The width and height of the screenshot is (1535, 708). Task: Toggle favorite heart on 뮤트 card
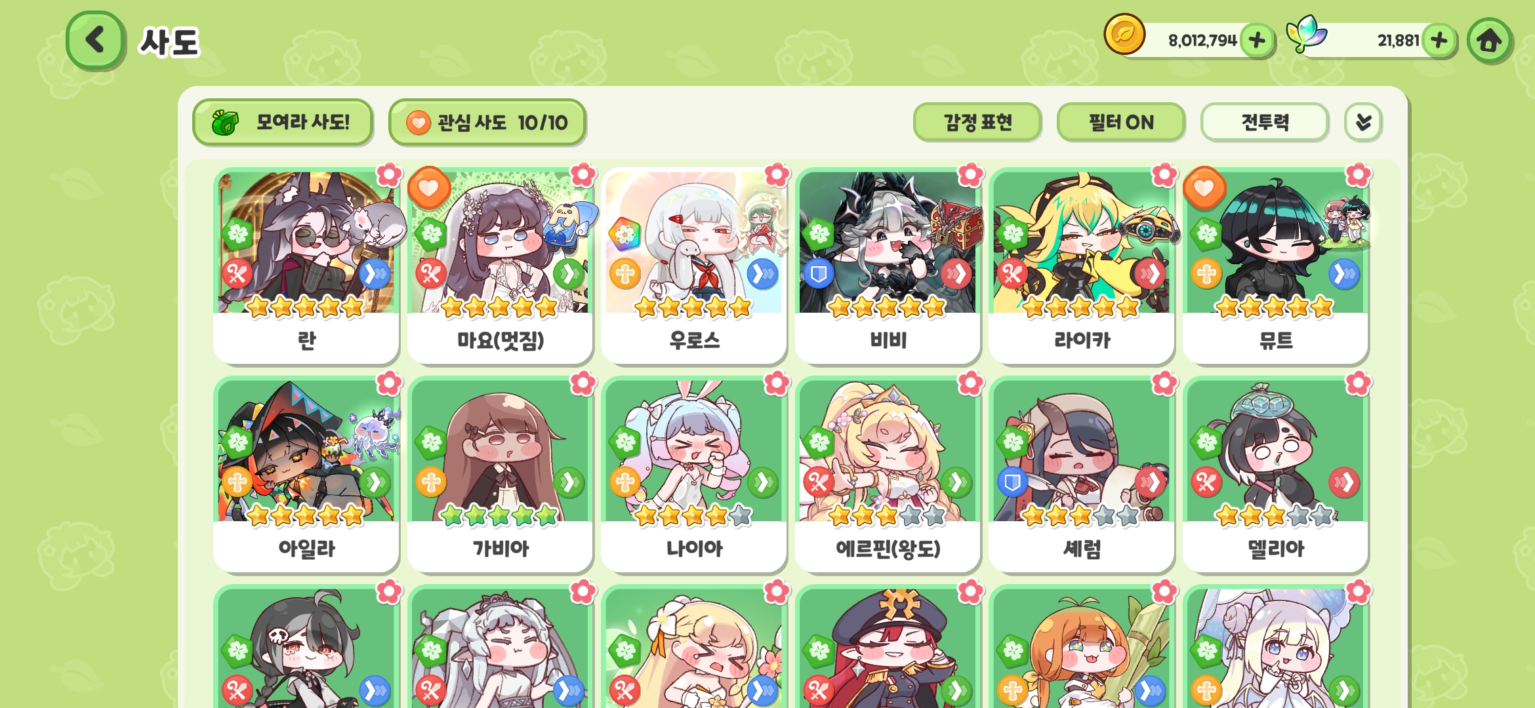click(x=1204, y=188)
